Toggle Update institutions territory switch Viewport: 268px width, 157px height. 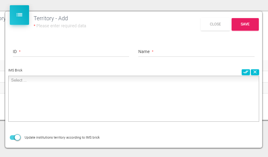[x=15, y=137]
